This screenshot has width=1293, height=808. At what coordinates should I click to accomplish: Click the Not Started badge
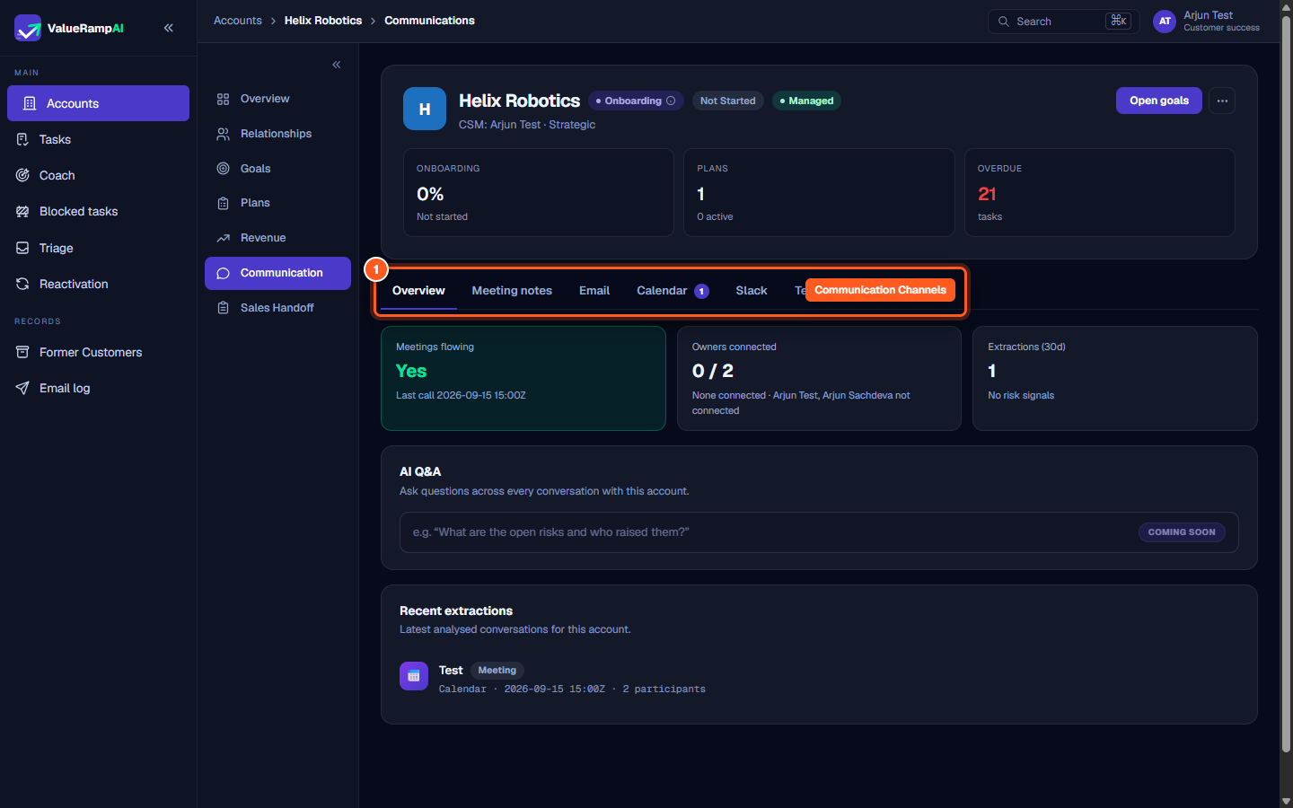tap(727, 101)
